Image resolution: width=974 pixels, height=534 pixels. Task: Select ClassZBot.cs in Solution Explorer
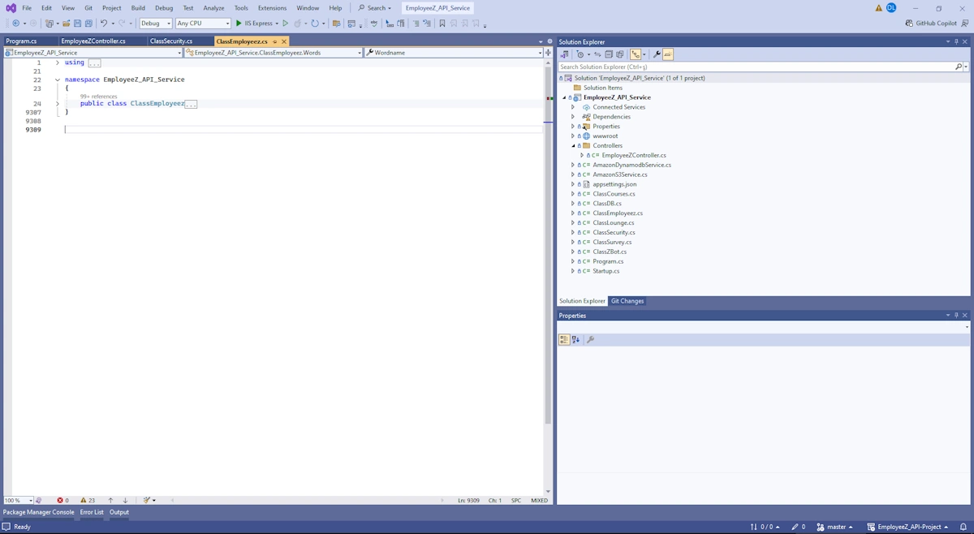coord(610,252)
